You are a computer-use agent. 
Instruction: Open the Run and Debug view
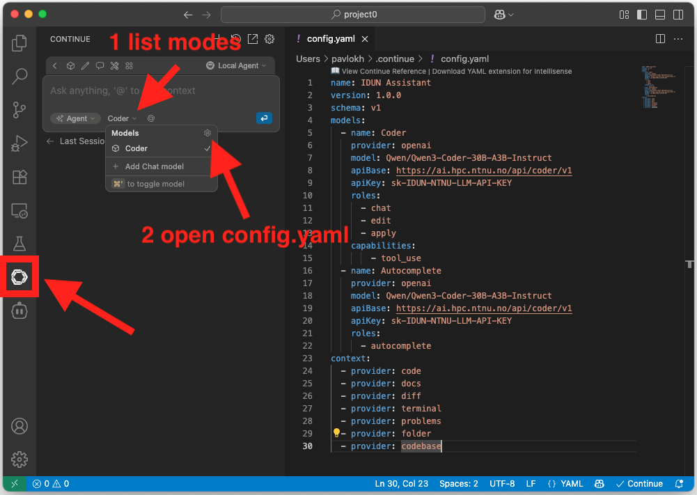(x=19, y=143)
